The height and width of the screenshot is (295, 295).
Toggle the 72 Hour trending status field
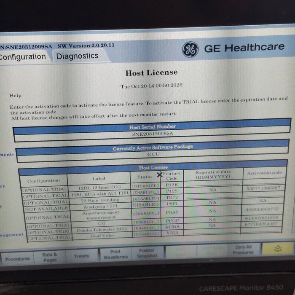tap(146, 198)
